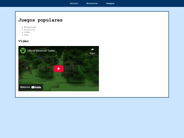Click the Minecraft list item
The height and width of the screenshot is (138, 184).
(30, 27)
